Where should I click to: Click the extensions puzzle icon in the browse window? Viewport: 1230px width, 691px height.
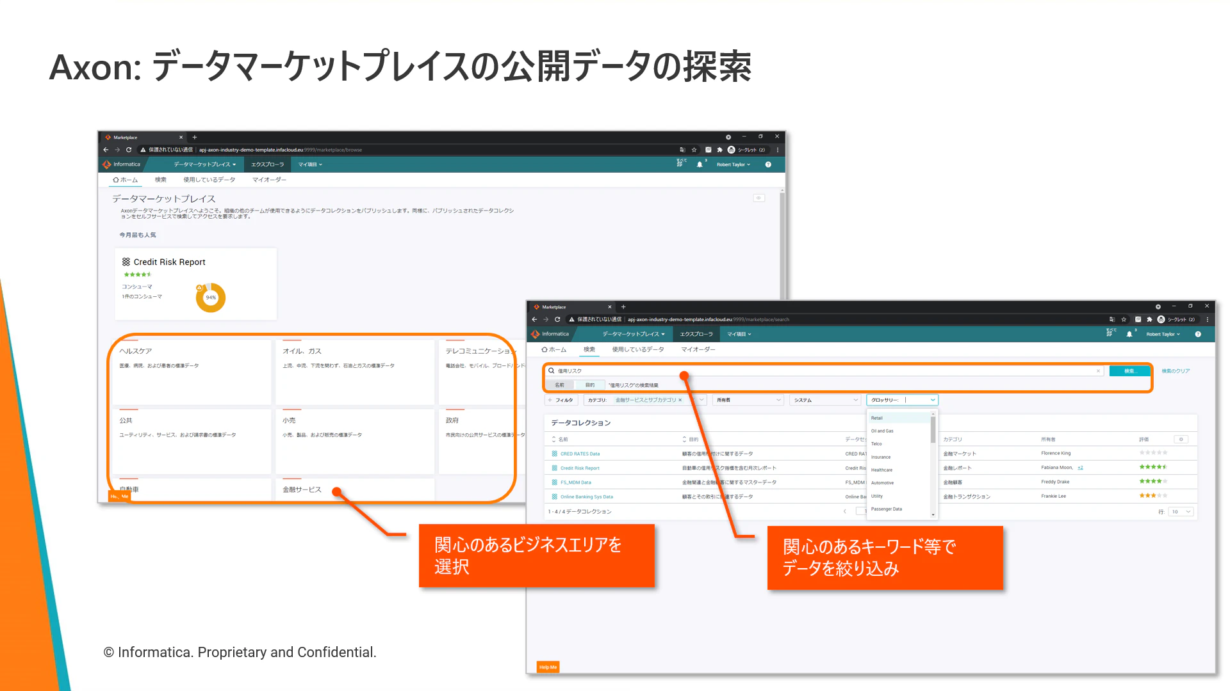click(719, 150)
